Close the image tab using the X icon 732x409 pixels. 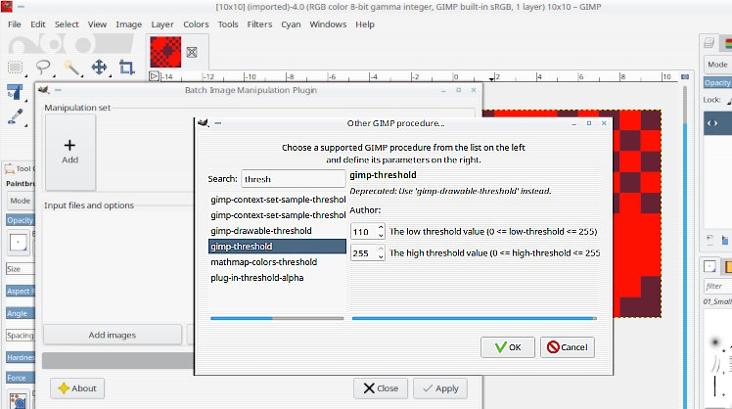pos(192,52)
